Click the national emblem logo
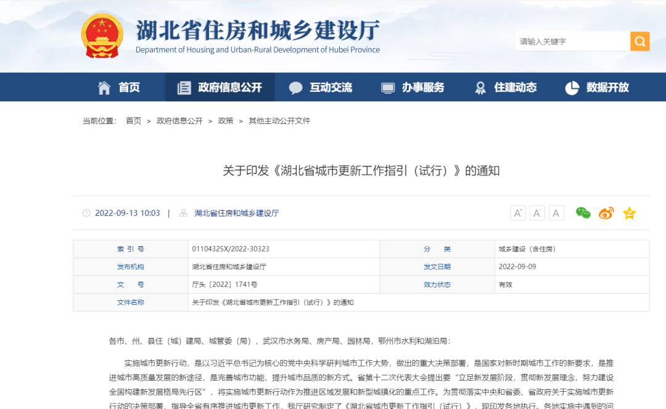The width and height of the screenshot is (666, 409). 102,36
